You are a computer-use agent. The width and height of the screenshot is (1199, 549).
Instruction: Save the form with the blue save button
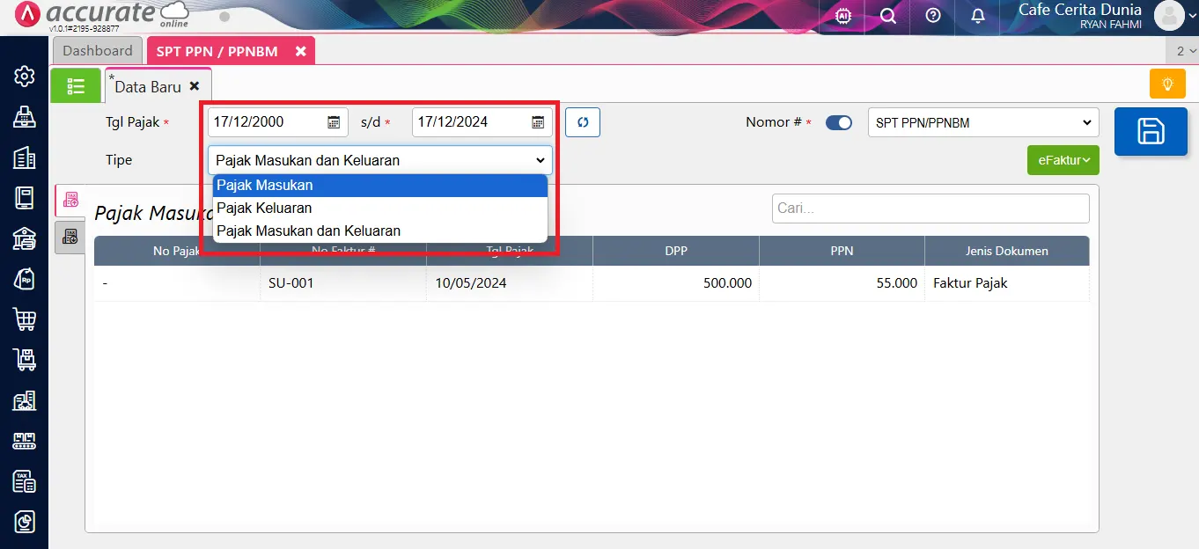pos(1151,132)
